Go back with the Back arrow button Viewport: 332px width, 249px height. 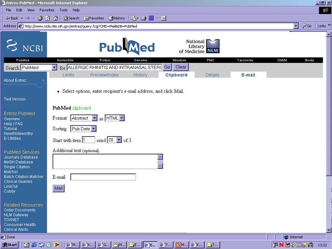click(12, 18)
